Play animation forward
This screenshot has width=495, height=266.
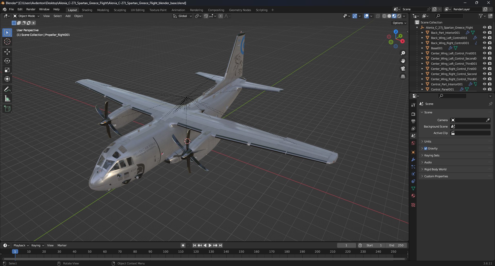[210, 245]
